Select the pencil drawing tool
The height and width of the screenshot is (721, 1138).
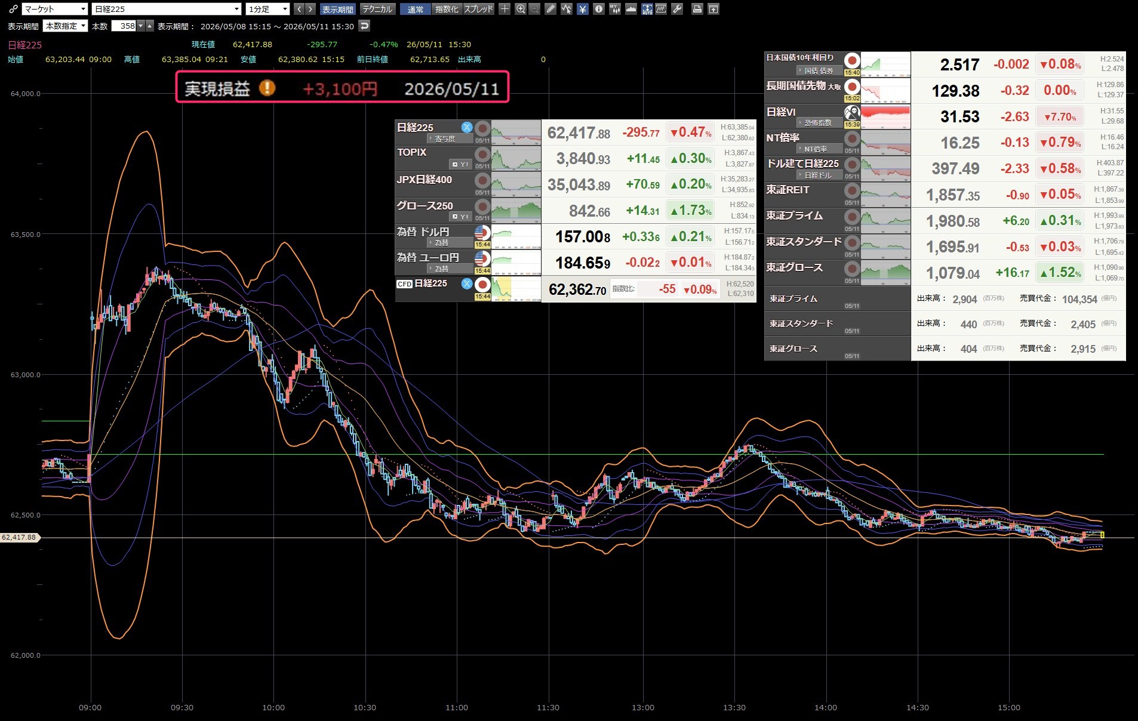click(550, 9)
